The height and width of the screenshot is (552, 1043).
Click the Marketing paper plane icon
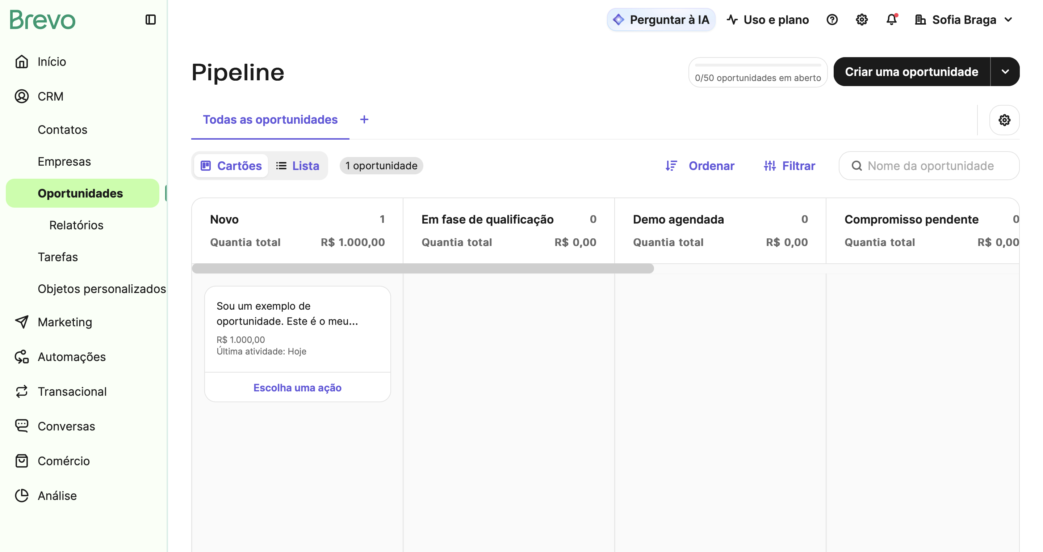pyautogui.click(x=22, y=322)
